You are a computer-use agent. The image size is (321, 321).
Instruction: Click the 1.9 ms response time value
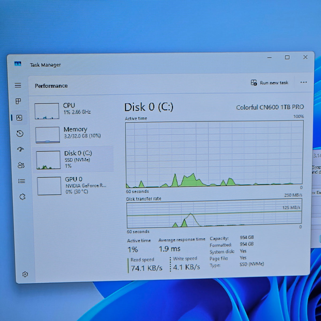pos(170,249)
